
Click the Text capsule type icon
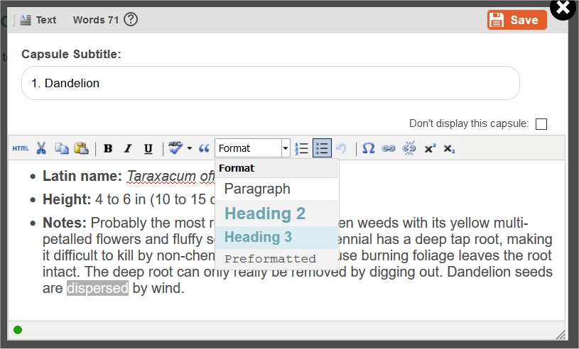click(26, 20)
